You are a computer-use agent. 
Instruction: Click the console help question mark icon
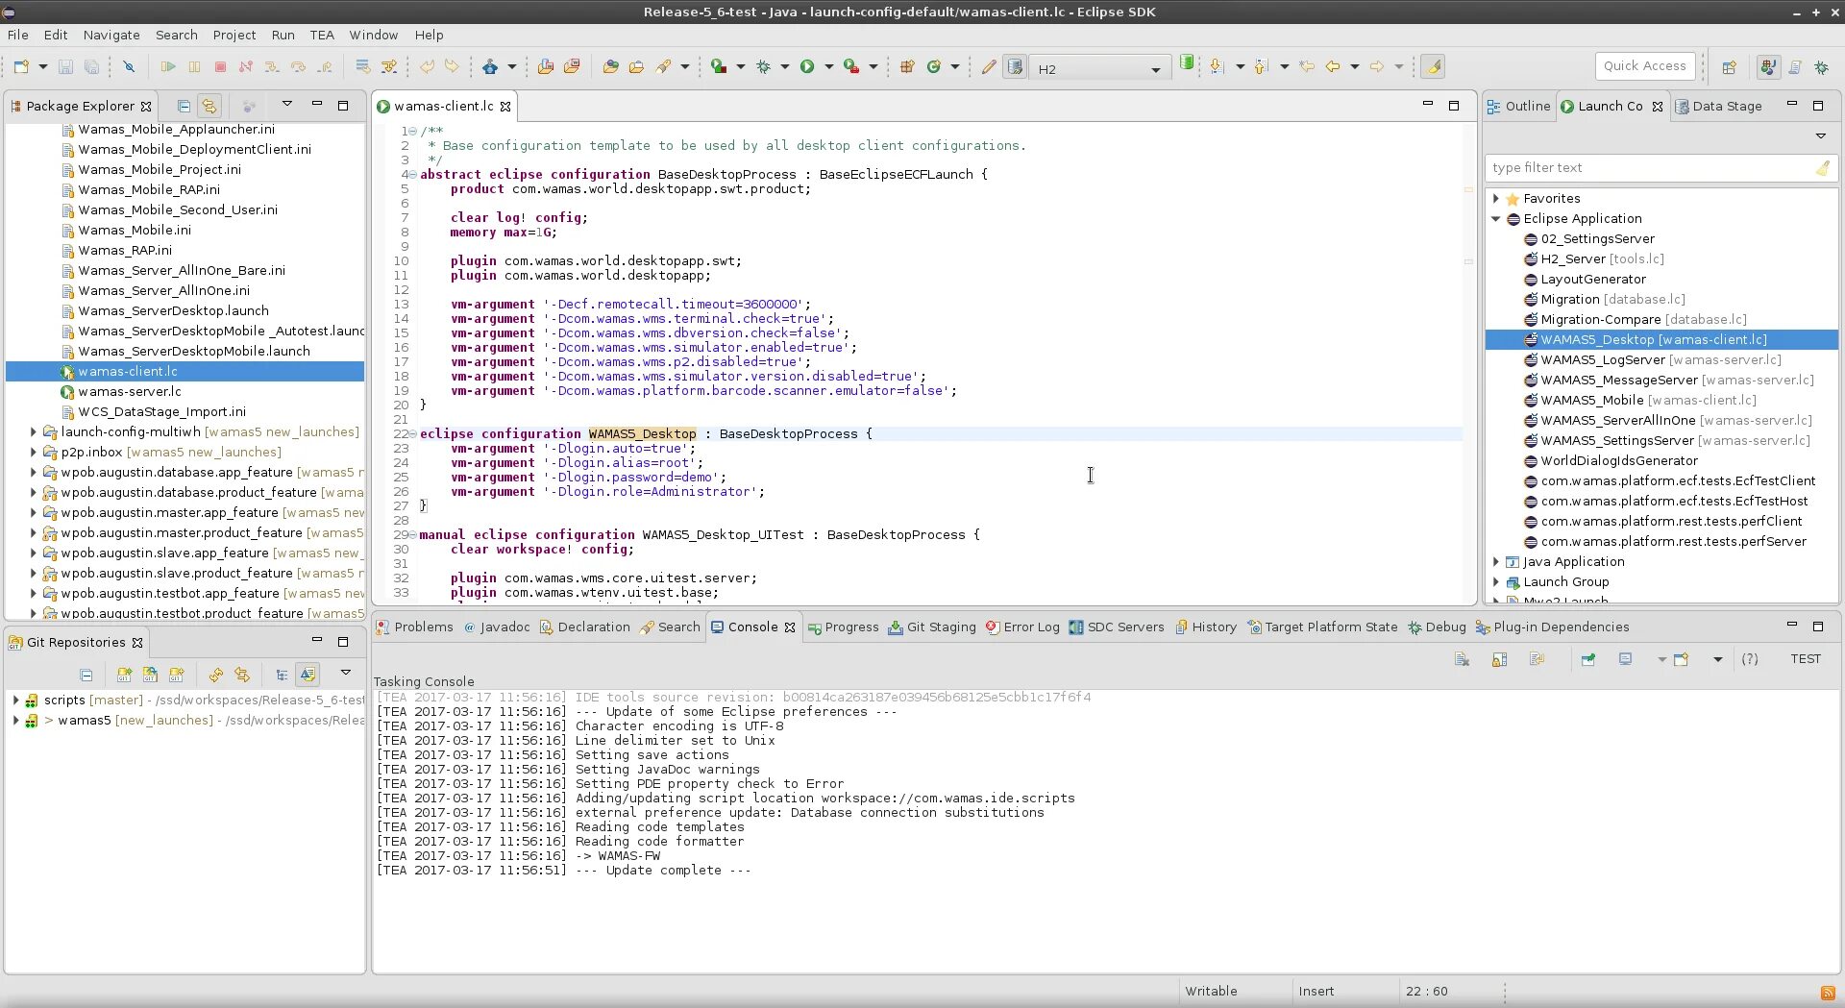point(1750,659)
